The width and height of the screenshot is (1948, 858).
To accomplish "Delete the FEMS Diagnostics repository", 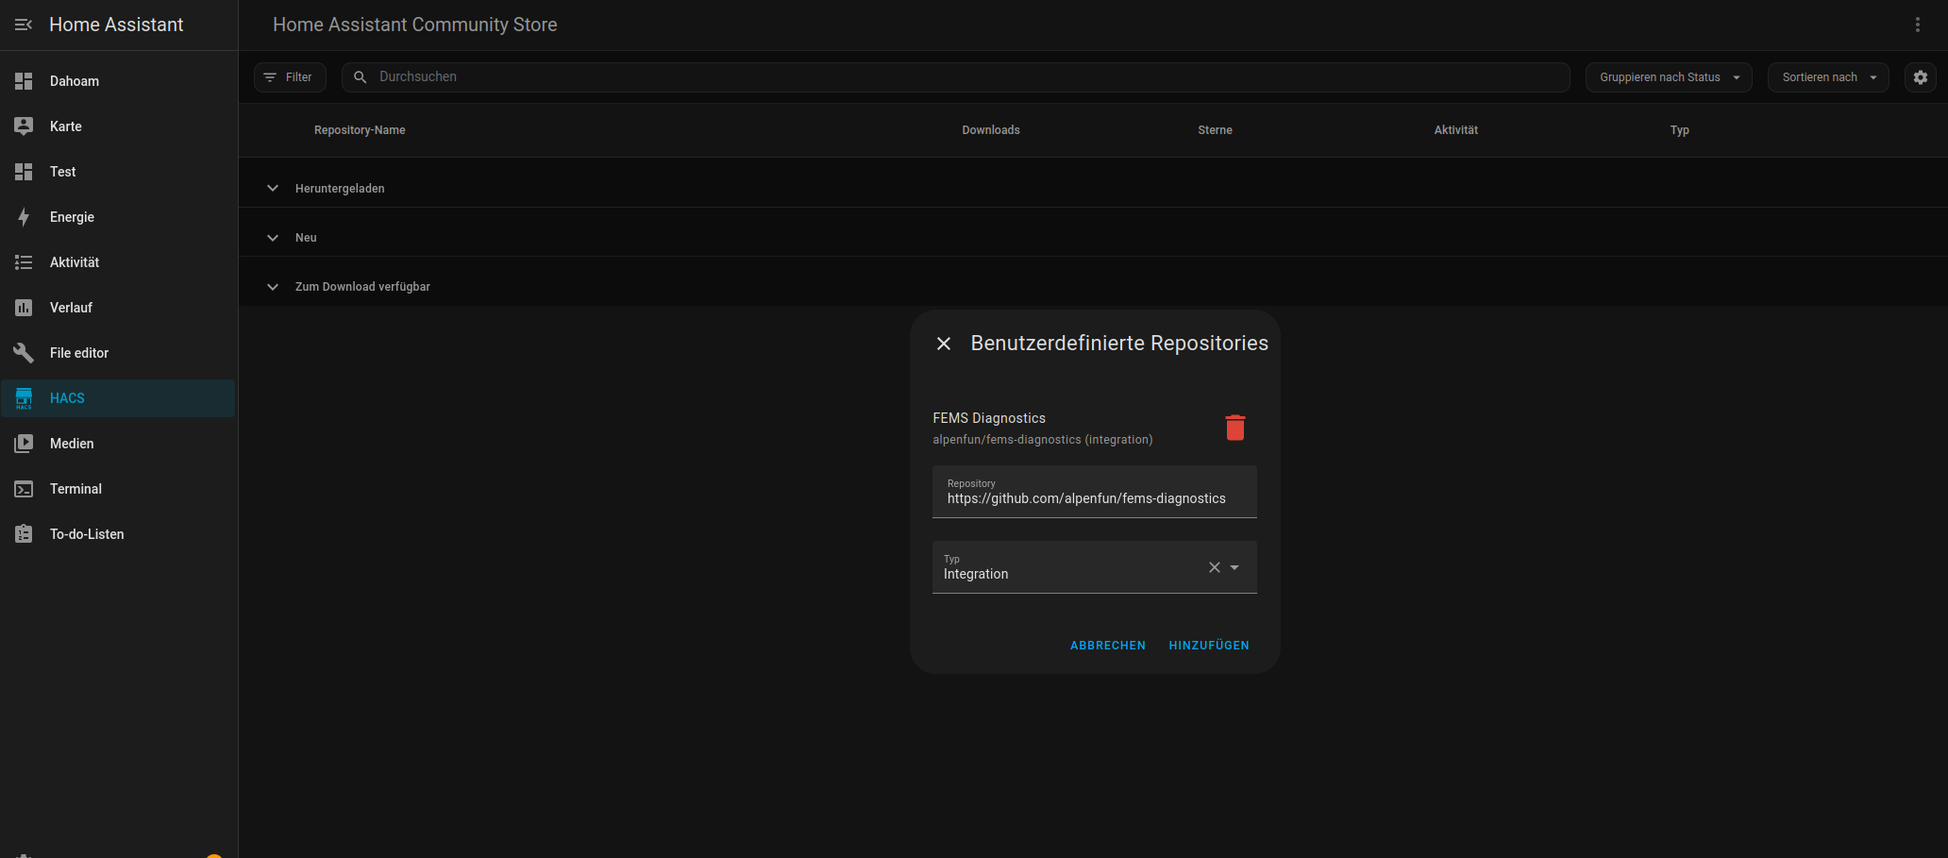I will 1234,428.
